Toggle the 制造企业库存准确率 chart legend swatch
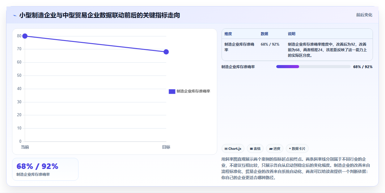Screen dimensions: 385x193 coord(172,91)
